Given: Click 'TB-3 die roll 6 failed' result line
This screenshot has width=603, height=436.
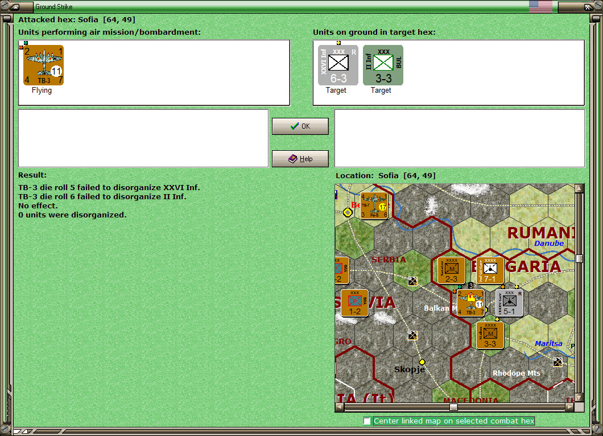Looking at the screenshot, I should coord(102,196).
